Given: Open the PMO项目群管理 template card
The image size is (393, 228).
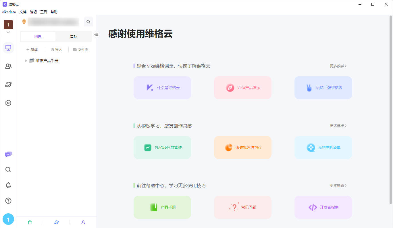Looking at the screenshot, I should pyautogui.click(x=162, y=147).
